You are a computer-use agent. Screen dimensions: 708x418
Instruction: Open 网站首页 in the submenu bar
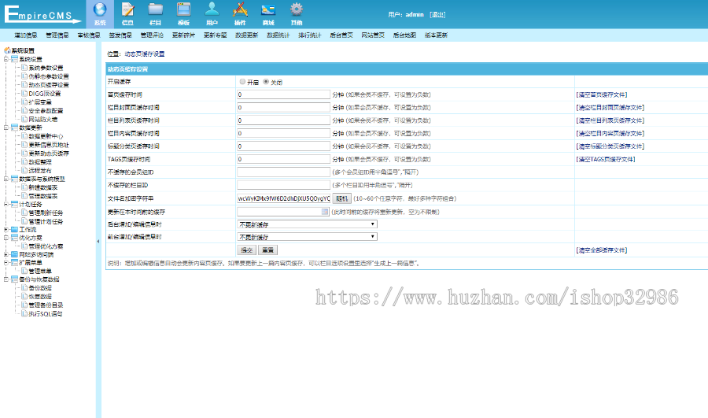(x=373, y=35)
